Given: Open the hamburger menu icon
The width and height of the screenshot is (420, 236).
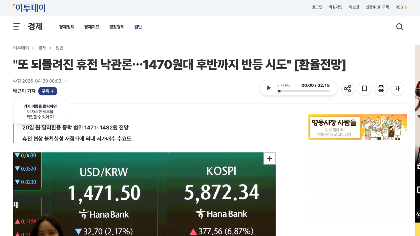Looking at the screenshot, I should pyautogui.click(x=17, y=27).
